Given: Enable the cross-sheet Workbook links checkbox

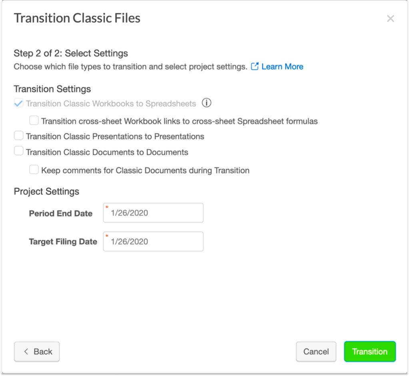Looking at the screenshot, I should 34,120.
